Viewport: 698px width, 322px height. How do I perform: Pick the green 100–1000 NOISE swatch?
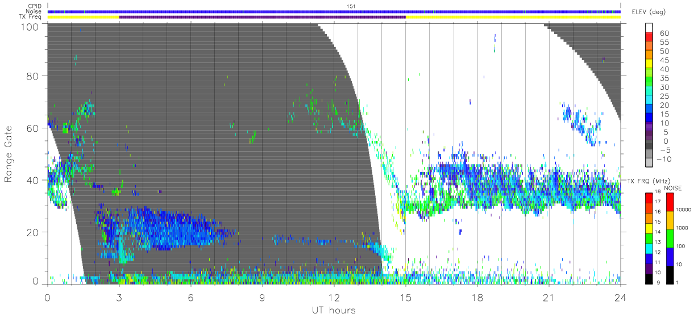(671, 237)
